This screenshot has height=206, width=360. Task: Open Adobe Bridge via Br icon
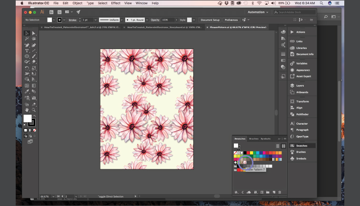51,12
